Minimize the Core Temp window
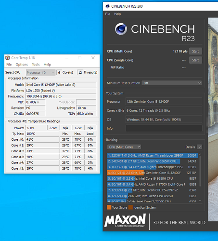218x241 pixels. (x=67, y=58)
